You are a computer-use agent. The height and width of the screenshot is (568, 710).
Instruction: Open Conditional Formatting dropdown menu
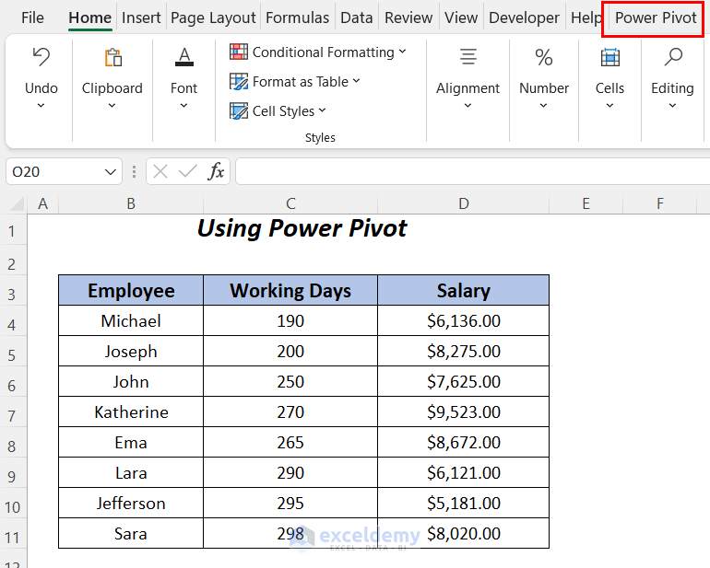pos(403,52)
